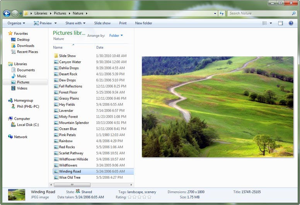Open the Slide Show folder
300x205 pixels.
(67, 56)
